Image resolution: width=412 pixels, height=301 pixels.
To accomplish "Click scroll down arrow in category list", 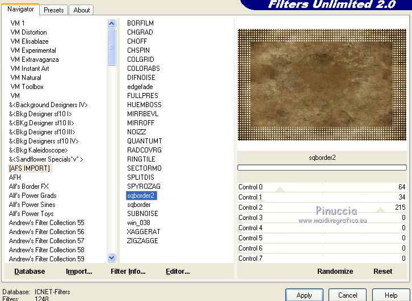I will click(x=112, y=258).
